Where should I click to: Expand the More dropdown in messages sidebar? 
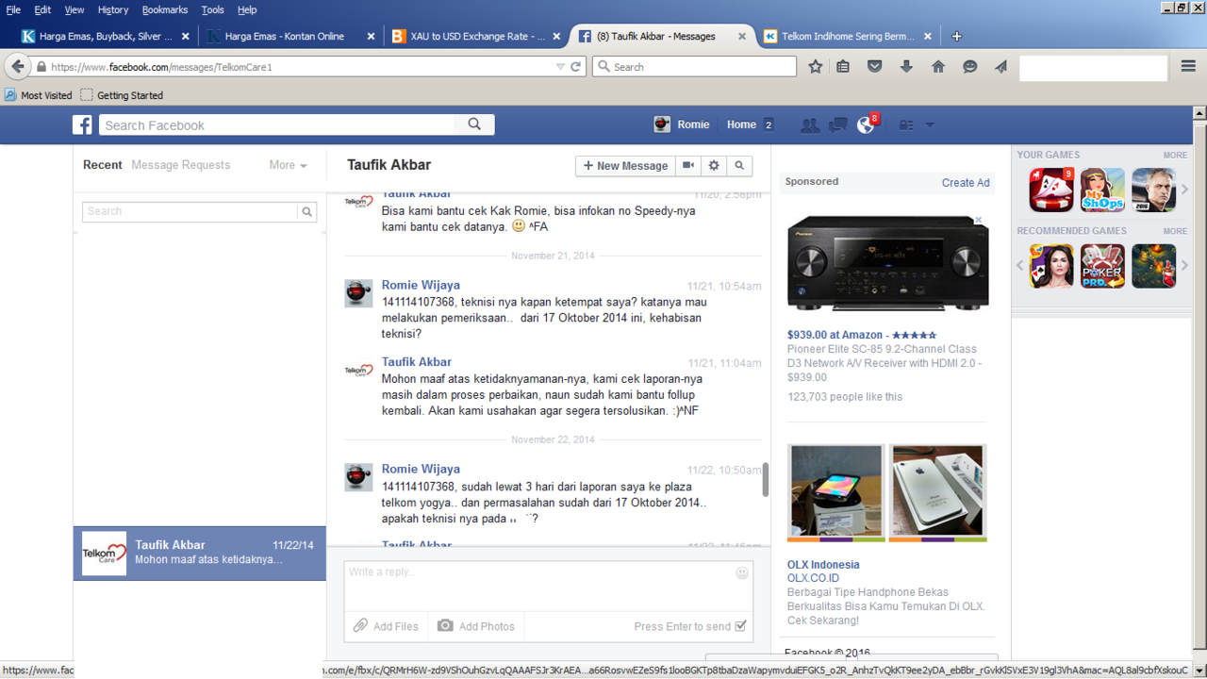[288, 165]
